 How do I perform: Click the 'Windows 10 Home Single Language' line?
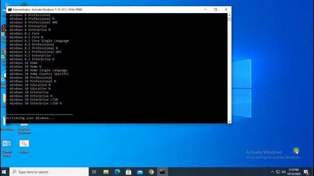(x=38, y=70)
